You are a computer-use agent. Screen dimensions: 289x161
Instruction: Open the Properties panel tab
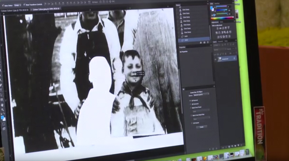pyautogui.click(x=182, y=47)
